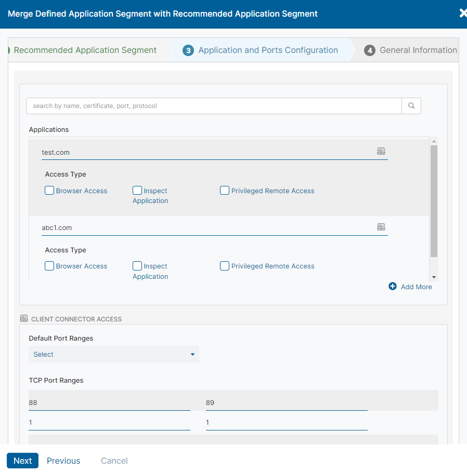Go back with the Previous link

click(x=63, y=461)
